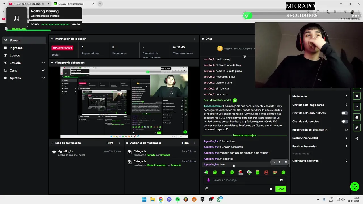Open the emoji picker in chat input
363x204 pixels.
pyautogui.click(x=281, y=180)
